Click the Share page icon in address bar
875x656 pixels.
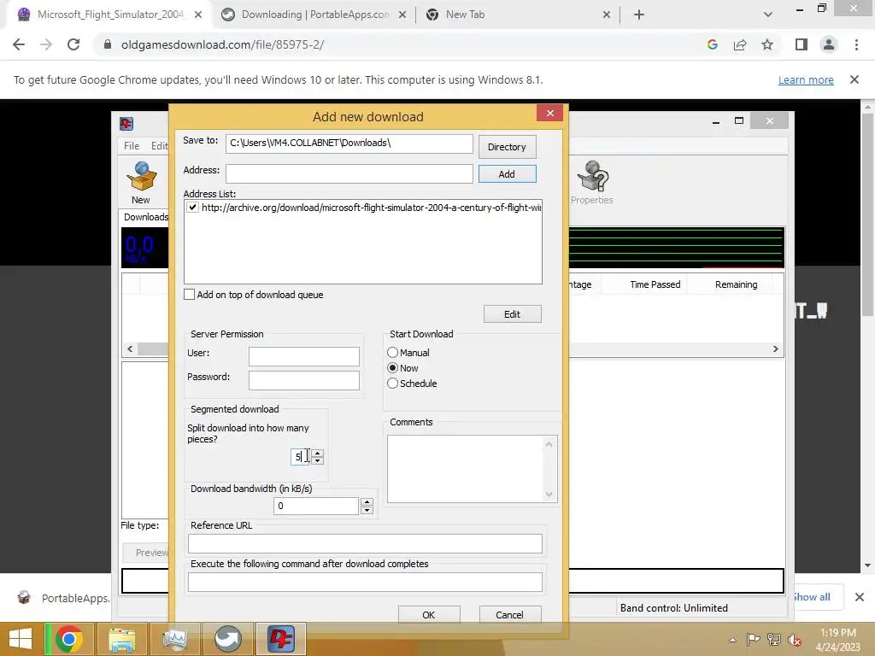point(740,44)
